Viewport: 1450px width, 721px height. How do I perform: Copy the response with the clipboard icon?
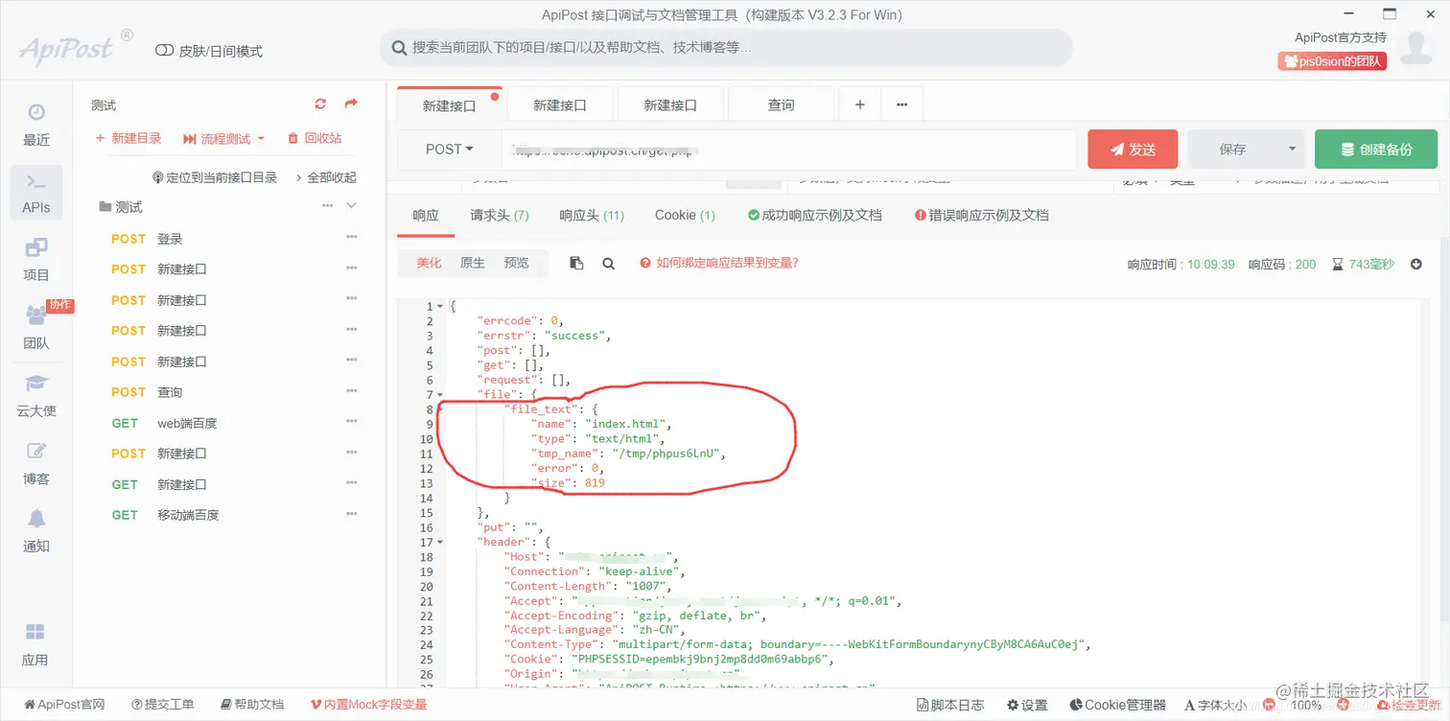[x=576, y=263]
